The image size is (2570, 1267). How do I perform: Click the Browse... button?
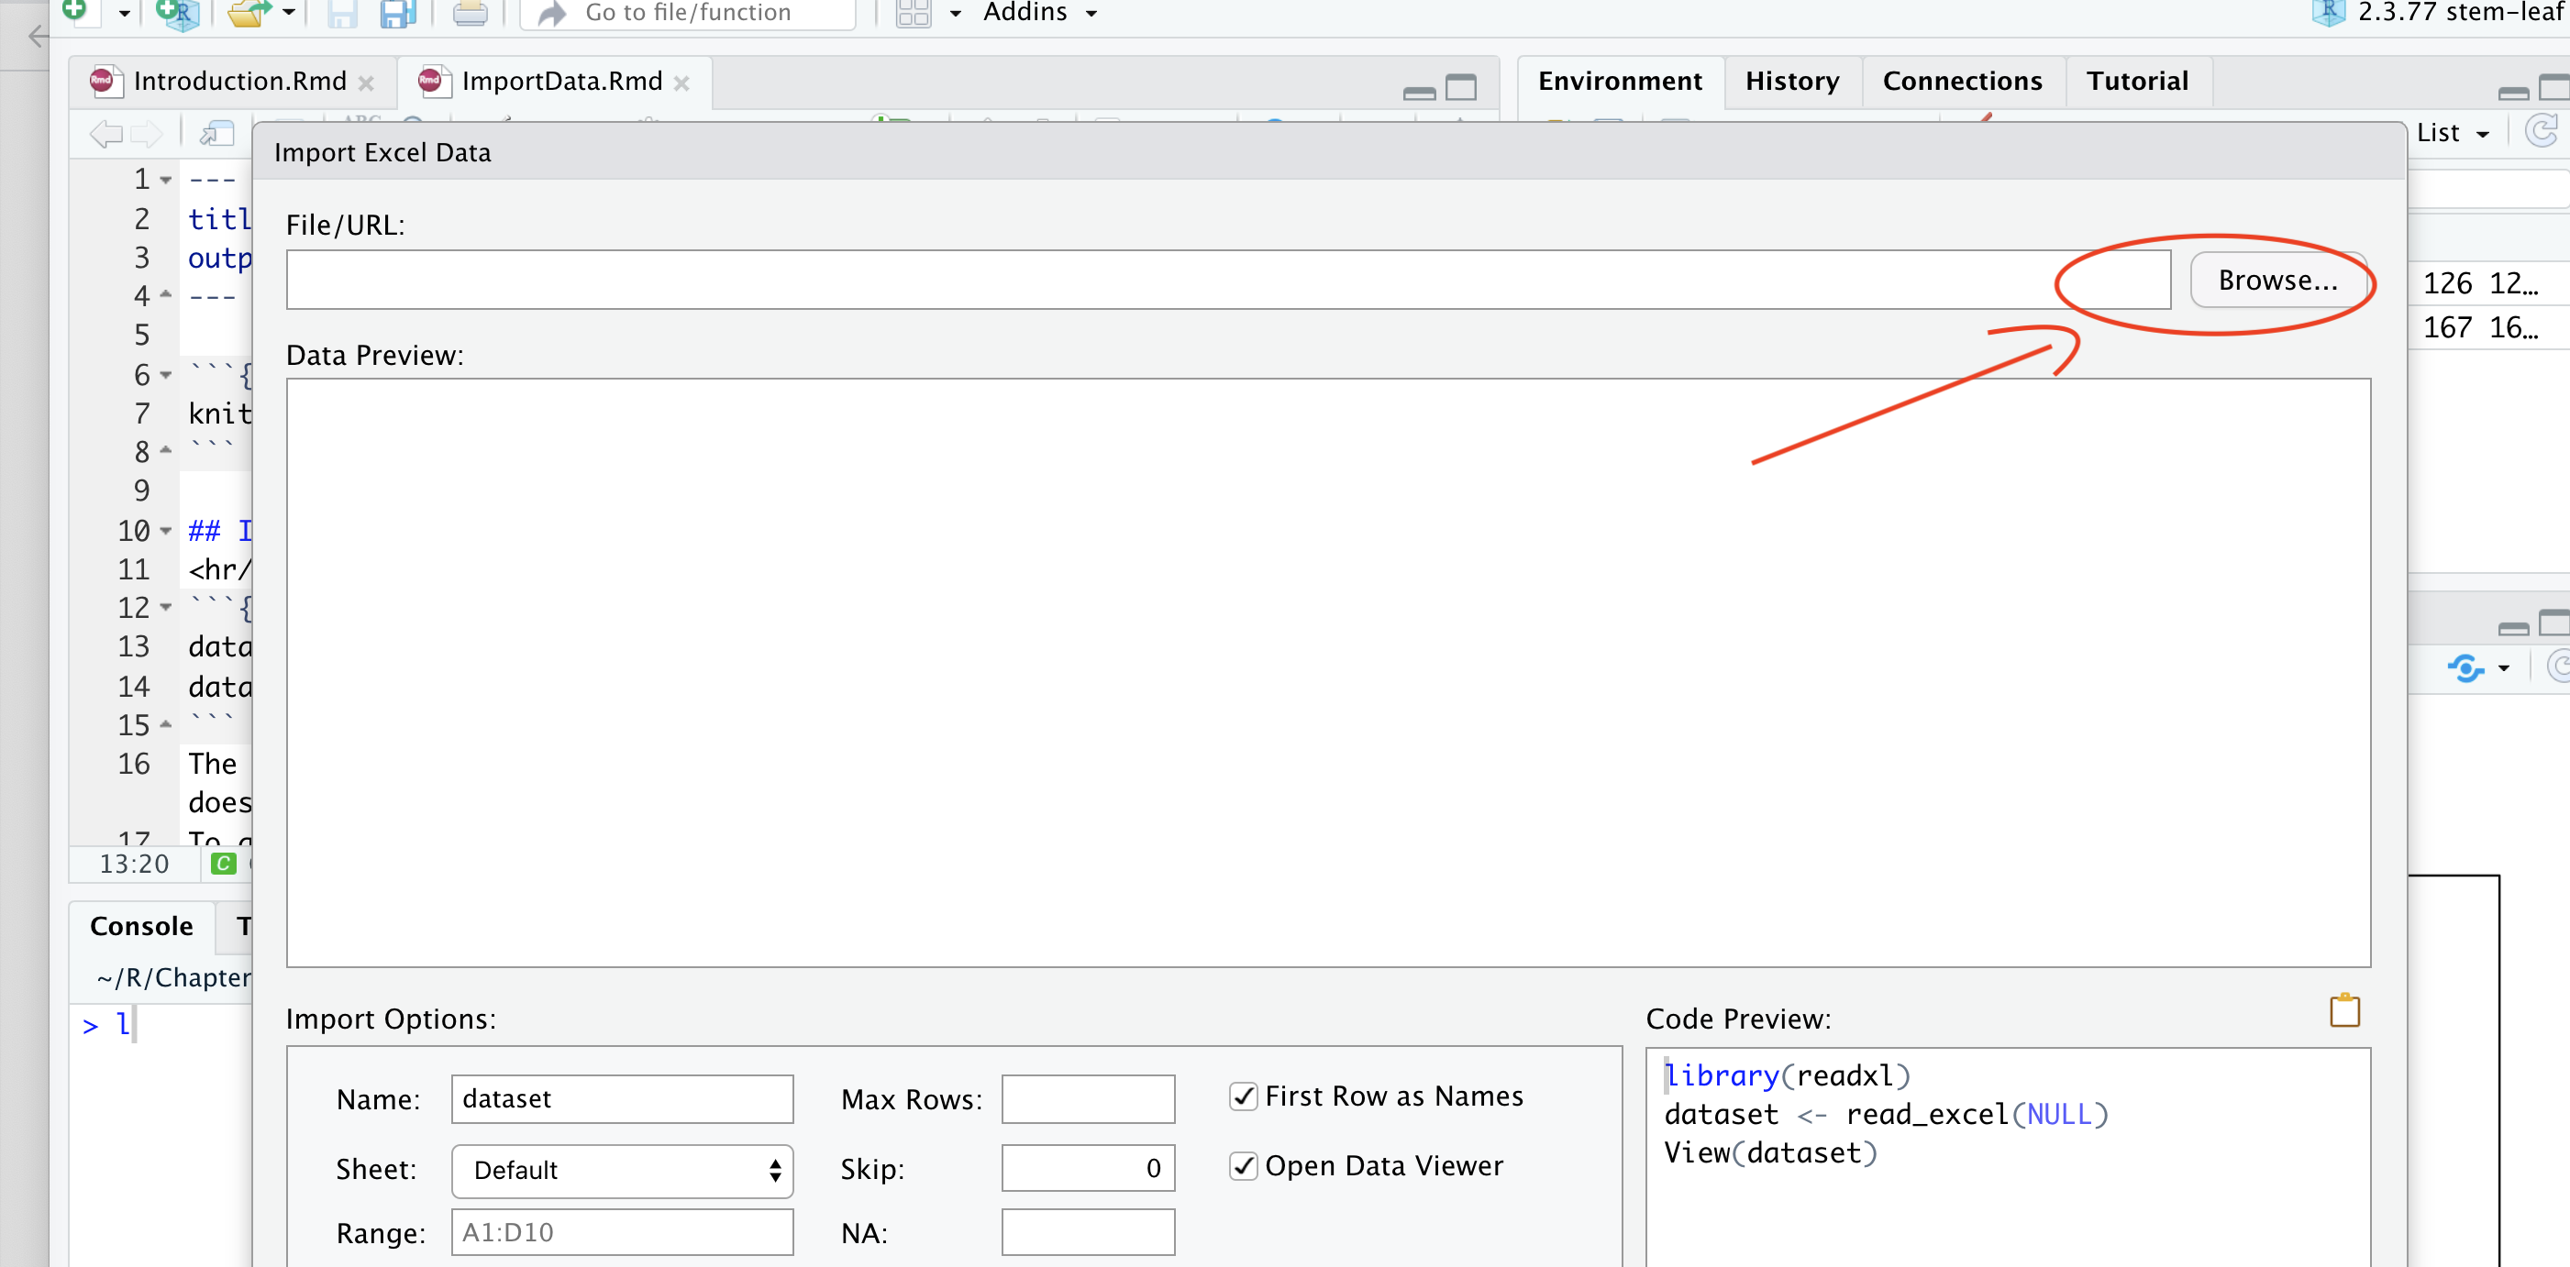(2277, 281)
